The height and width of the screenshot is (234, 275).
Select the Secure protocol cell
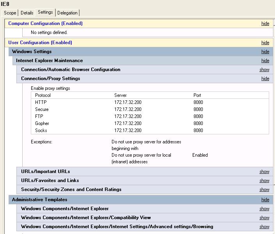[x=42, y=109]
